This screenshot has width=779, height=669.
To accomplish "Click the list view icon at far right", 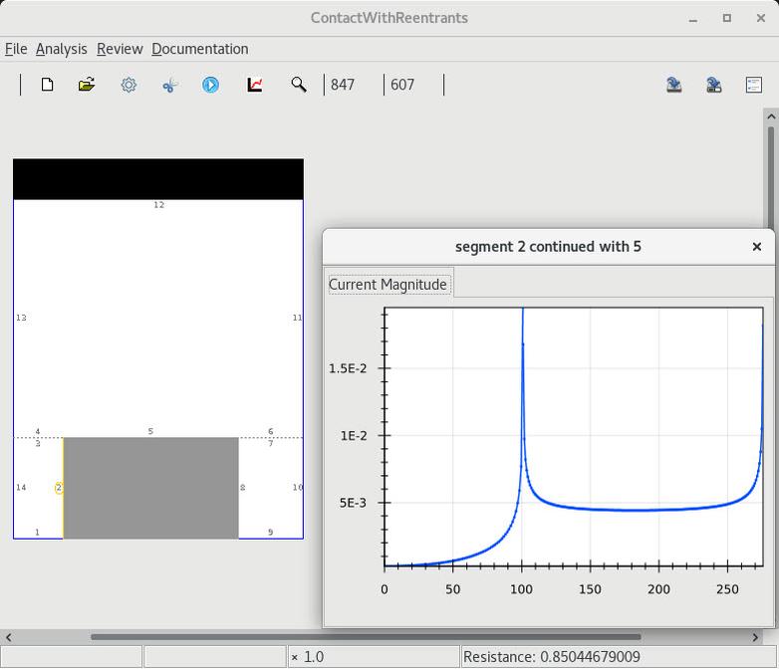I will 754,85.
